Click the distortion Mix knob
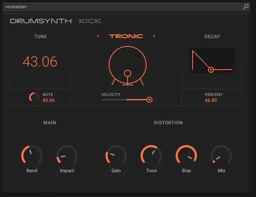 pyautogui.click(x=221, y=155)
